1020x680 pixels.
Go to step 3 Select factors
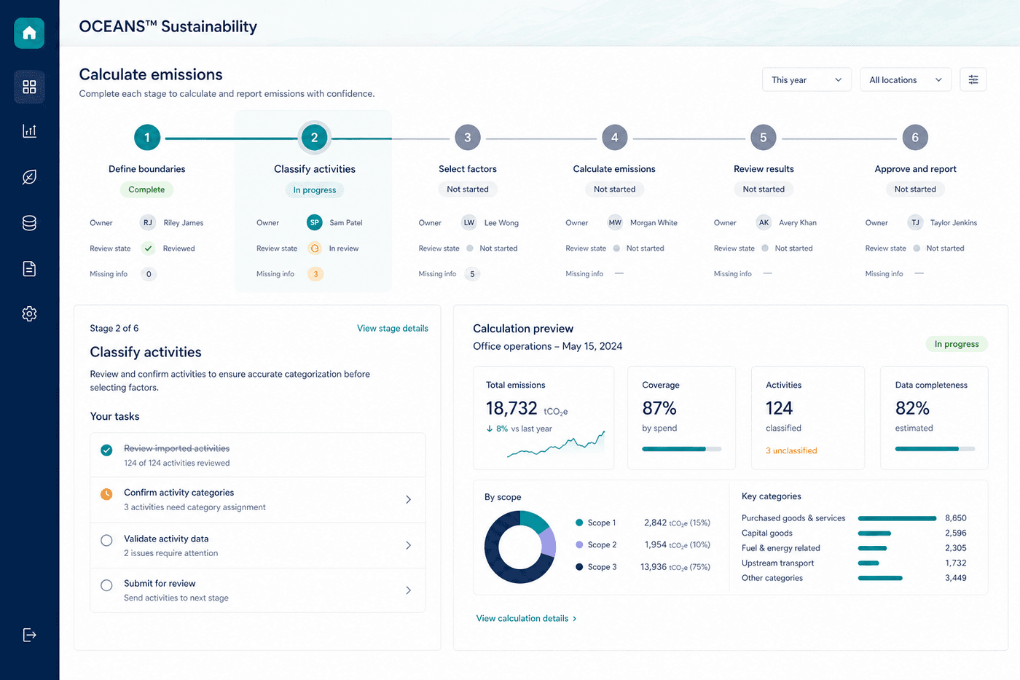[x=468, y=137]
